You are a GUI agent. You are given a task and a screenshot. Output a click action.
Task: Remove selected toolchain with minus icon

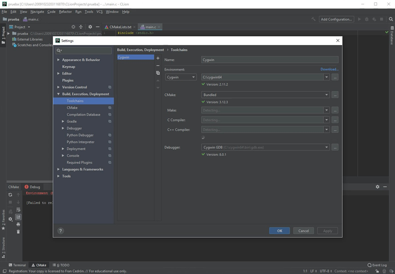(x=158, y=65)
